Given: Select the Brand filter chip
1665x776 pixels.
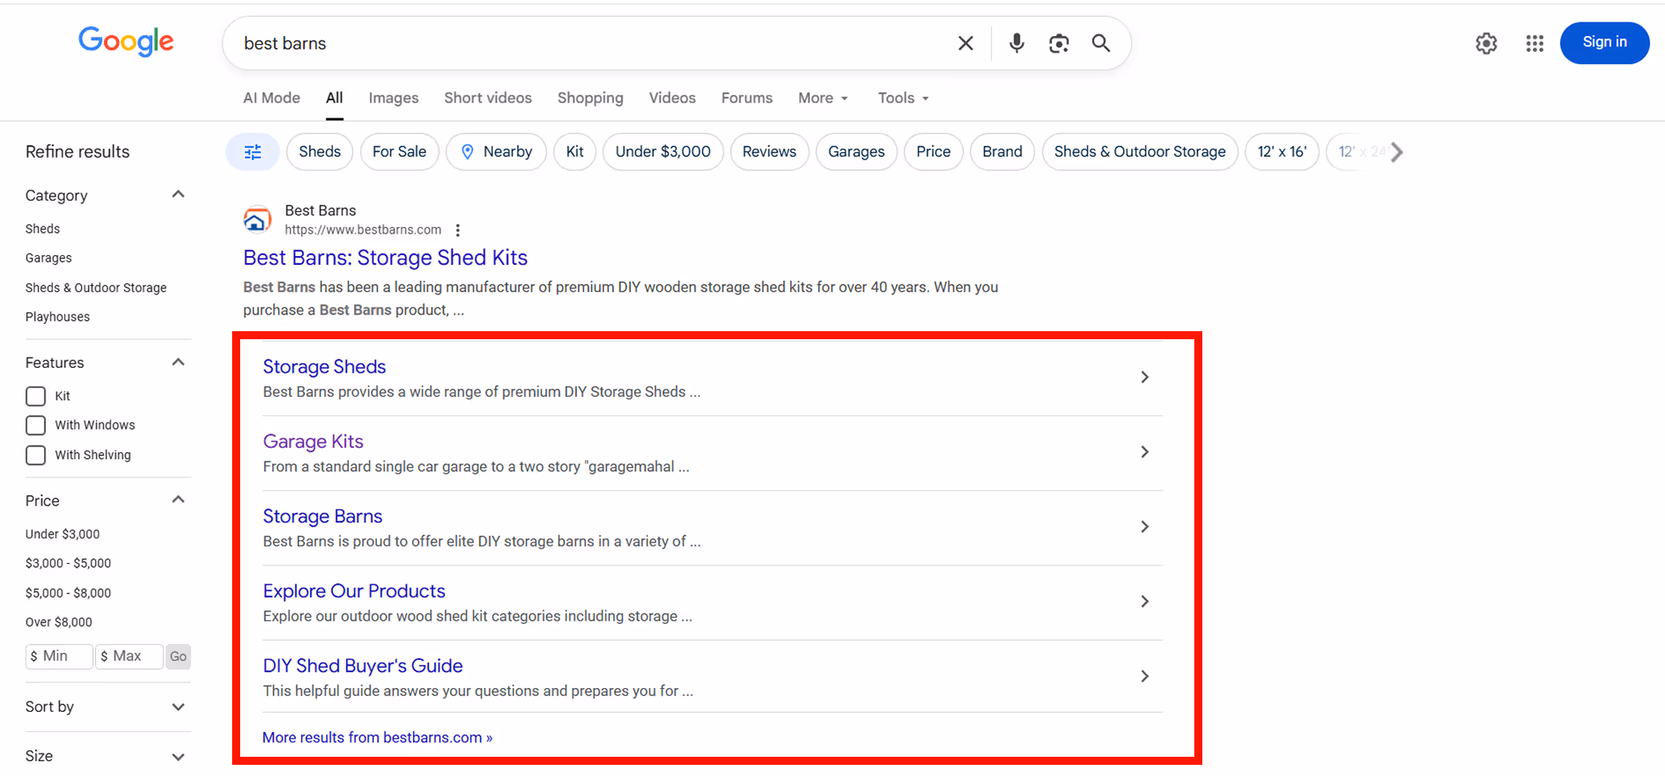Looking at the screenshot, I should point(1002,152).
